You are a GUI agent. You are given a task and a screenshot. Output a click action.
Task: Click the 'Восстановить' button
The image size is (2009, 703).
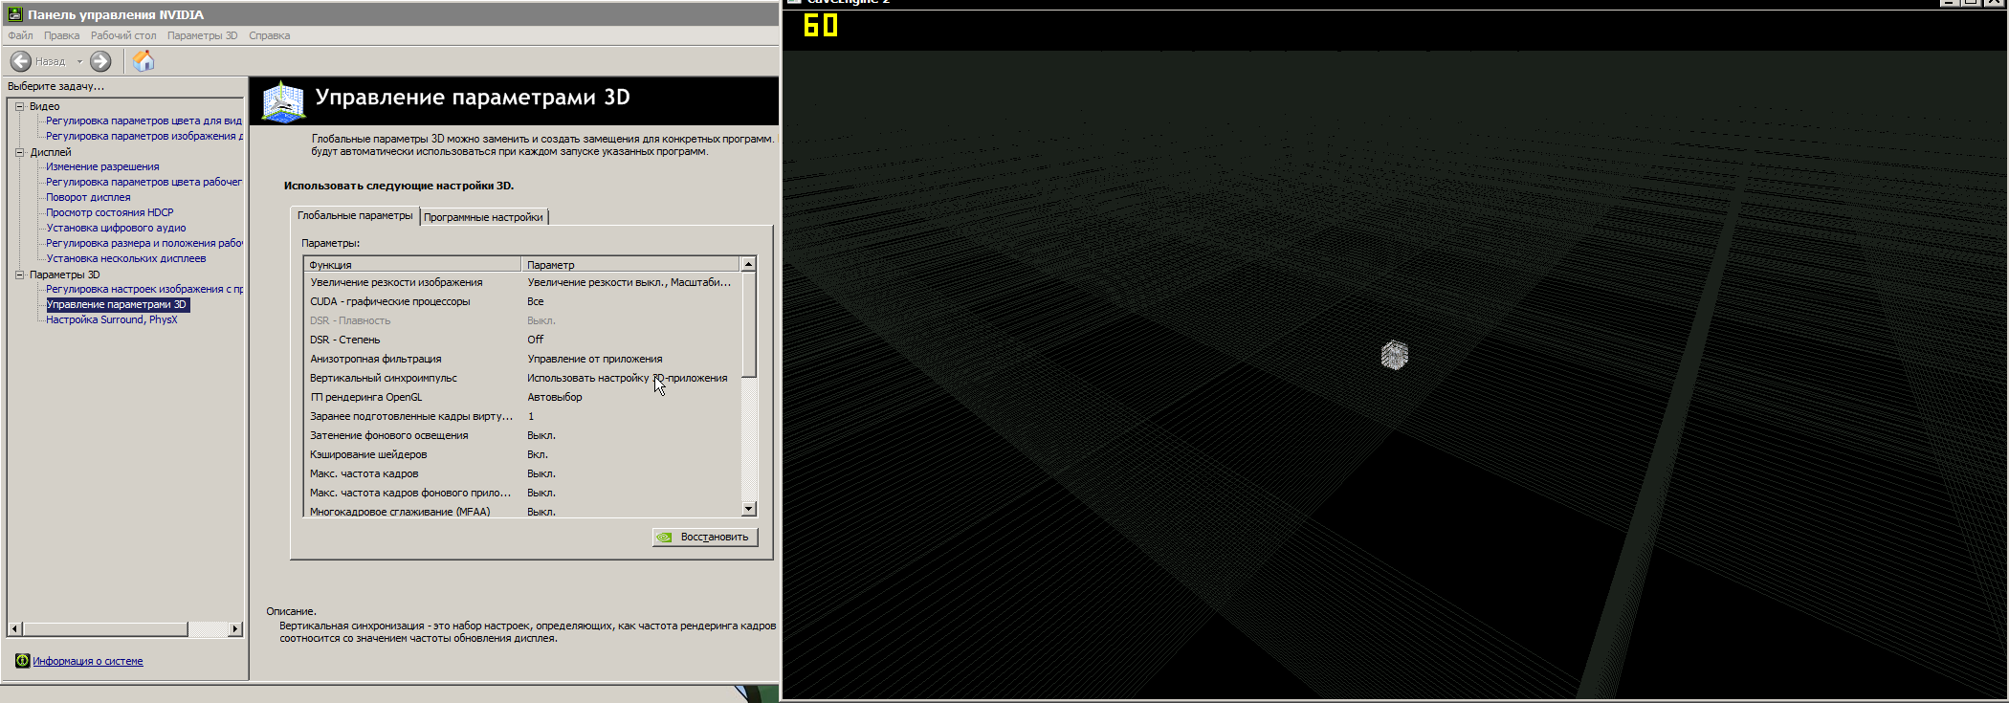[705, 538]
